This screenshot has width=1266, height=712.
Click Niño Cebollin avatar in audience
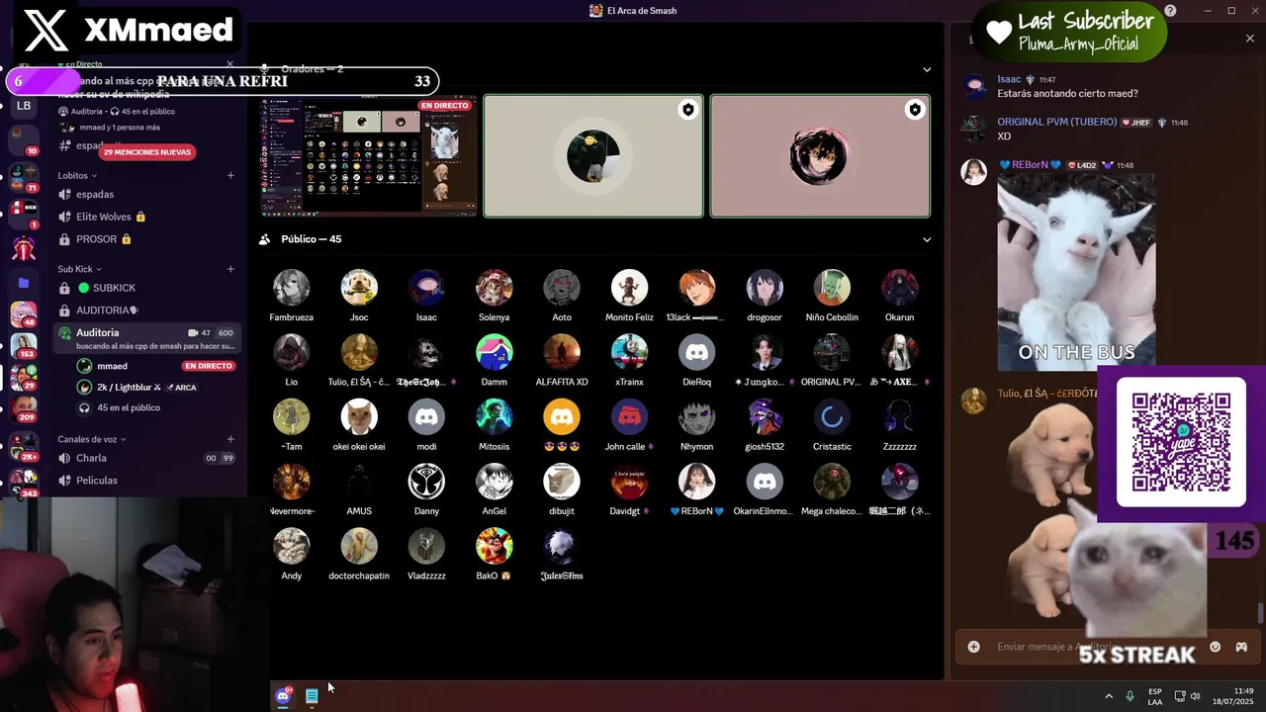point(832,288)
